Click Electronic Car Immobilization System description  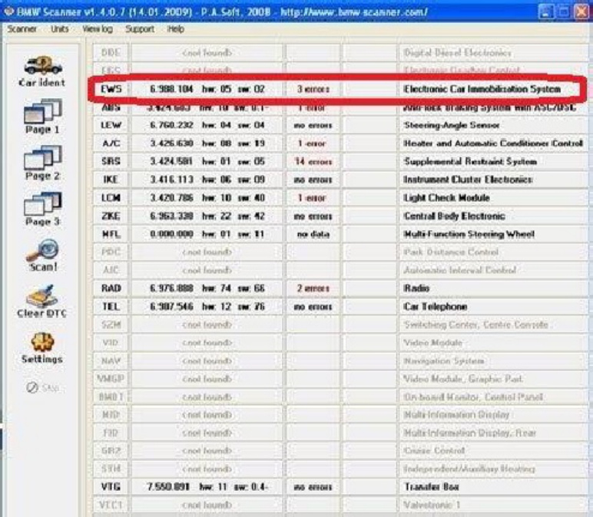click(x=482, y=89)
